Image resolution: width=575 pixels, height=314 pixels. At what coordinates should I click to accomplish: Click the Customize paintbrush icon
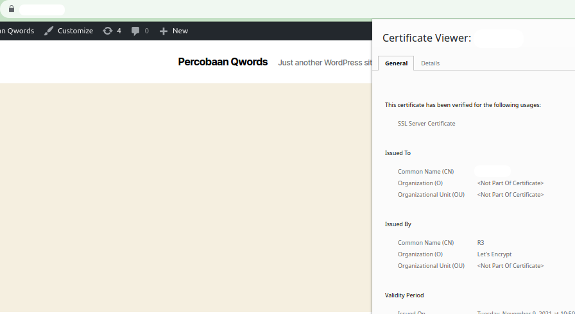(x=49, y=31)
